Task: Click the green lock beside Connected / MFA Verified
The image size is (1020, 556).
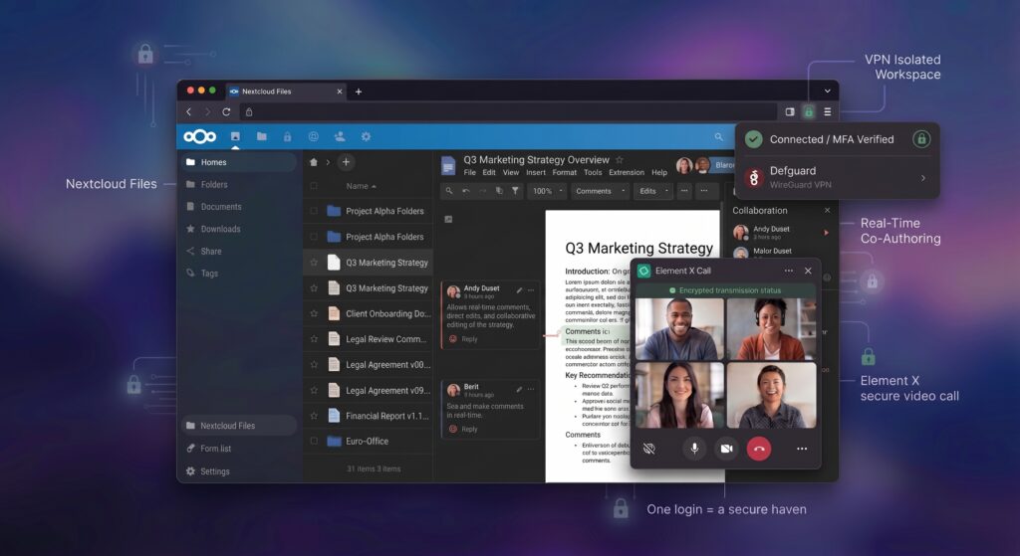Action: [920, 139]
